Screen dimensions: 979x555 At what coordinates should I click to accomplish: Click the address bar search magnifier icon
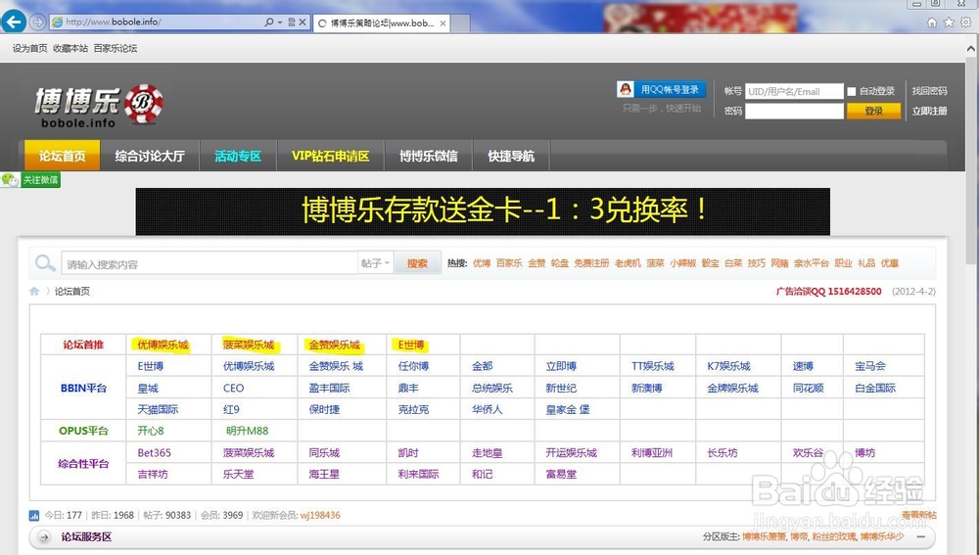coord(269,22)
